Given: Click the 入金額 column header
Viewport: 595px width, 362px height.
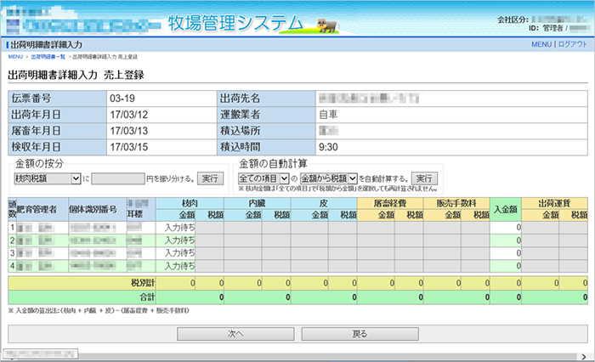Looking at the screenshot, I should point(506,209).
